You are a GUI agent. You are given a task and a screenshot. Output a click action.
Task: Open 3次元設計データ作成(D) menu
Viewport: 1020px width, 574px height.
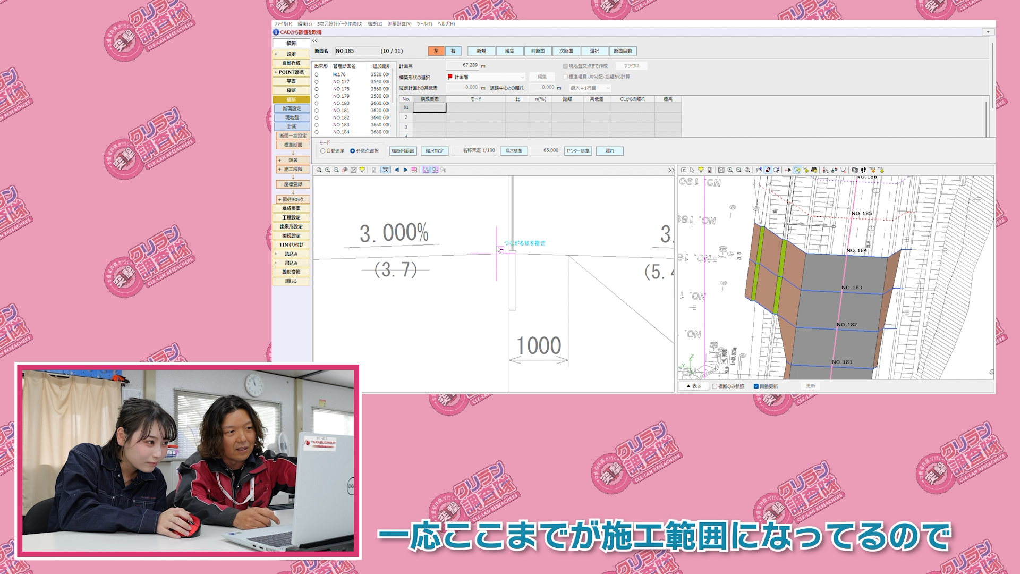pyautogui.click(x=340, y=24)
